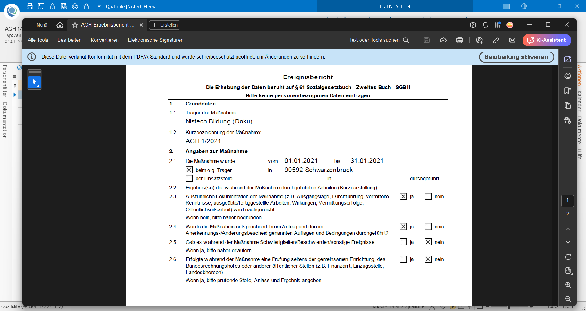Image resolution: width=586 pixels, height=311 pixels.
Task: Open the comments panel icon
Action: 568,76
